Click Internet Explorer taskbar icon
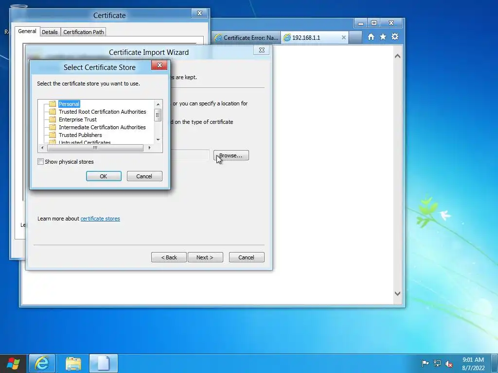498x373 pixels. [x=42, y=363]
